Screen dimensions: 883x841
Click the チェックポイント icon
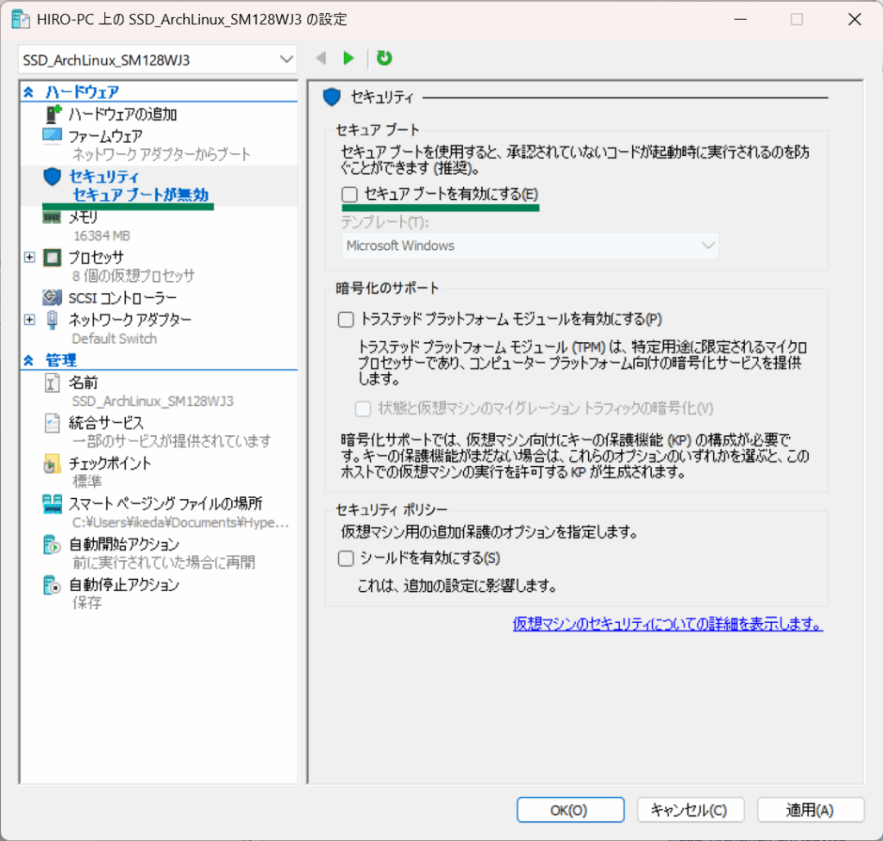click(x=52, y=464)
